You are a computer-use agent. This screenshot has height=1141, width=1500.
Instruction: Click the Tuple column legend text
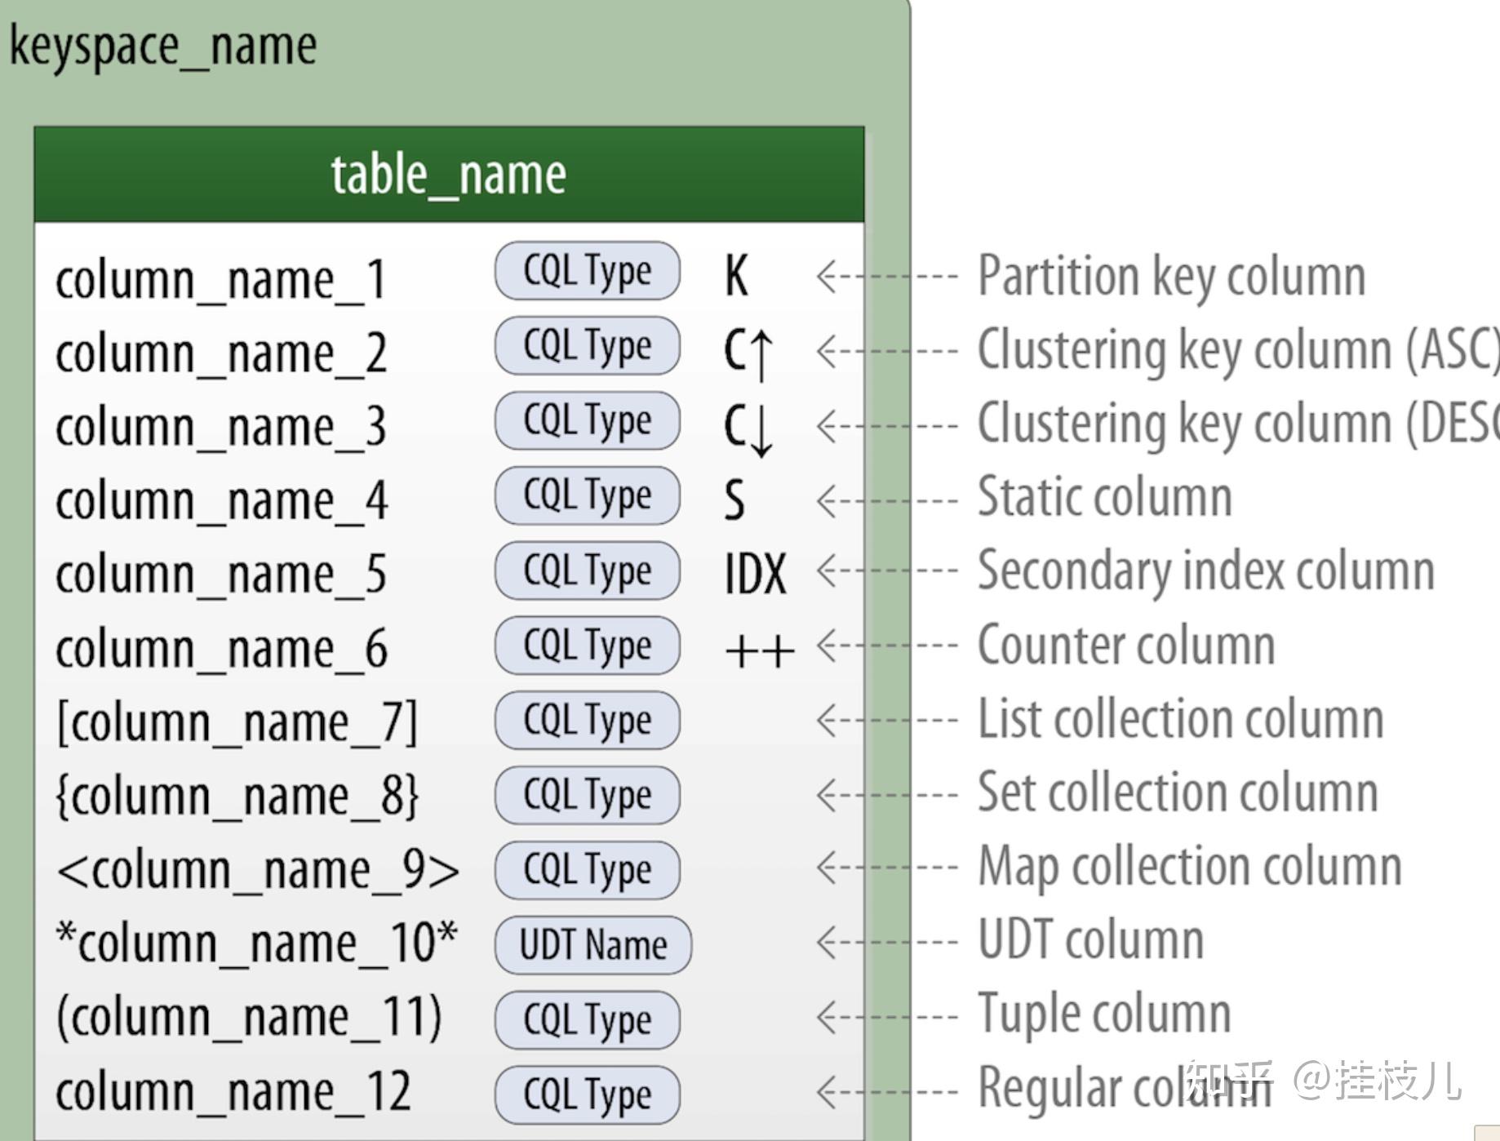1104,1015
